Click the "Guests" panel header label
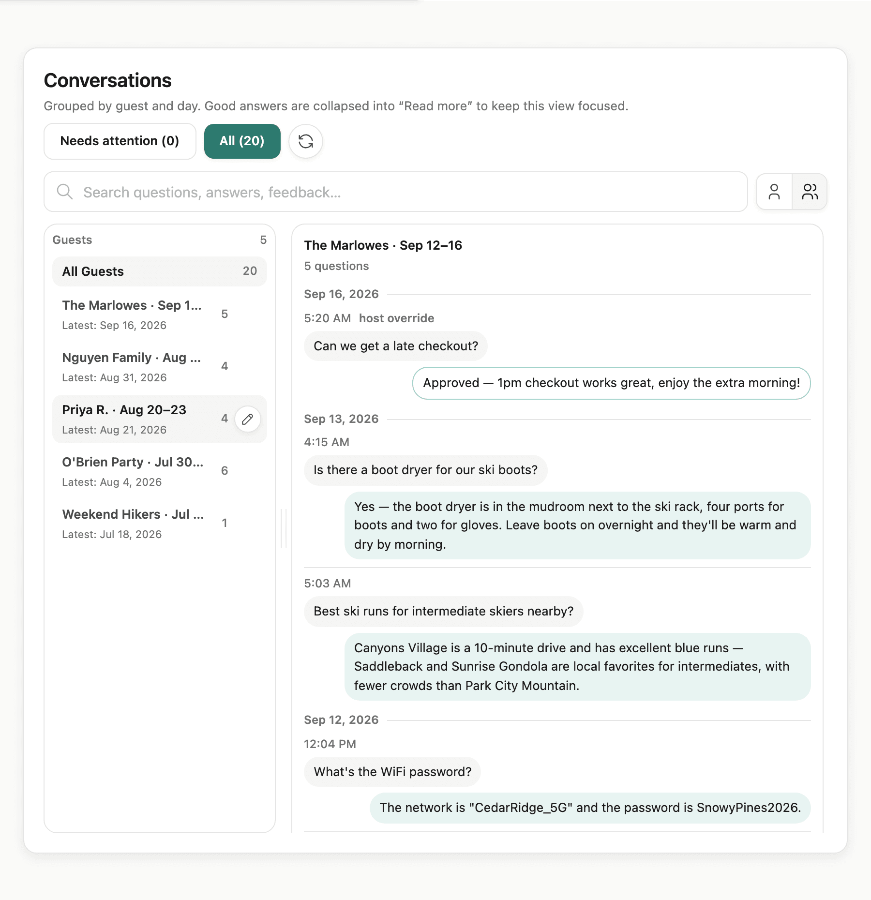The width and height of the screenshot is (871, 900). coord(72,240)
